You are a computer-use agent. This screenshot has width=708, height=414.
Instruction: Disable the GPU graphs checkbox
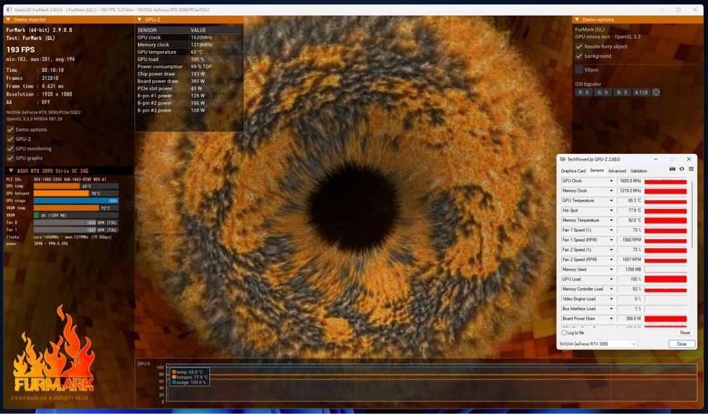coord(10,158)
